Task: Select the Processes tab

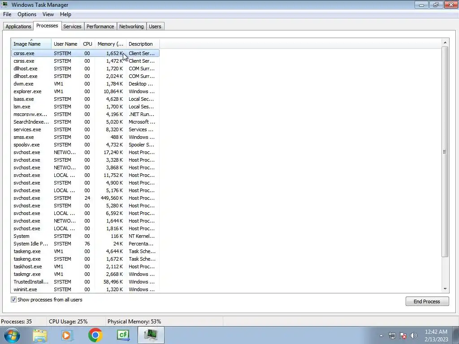Action: [47, 26]
